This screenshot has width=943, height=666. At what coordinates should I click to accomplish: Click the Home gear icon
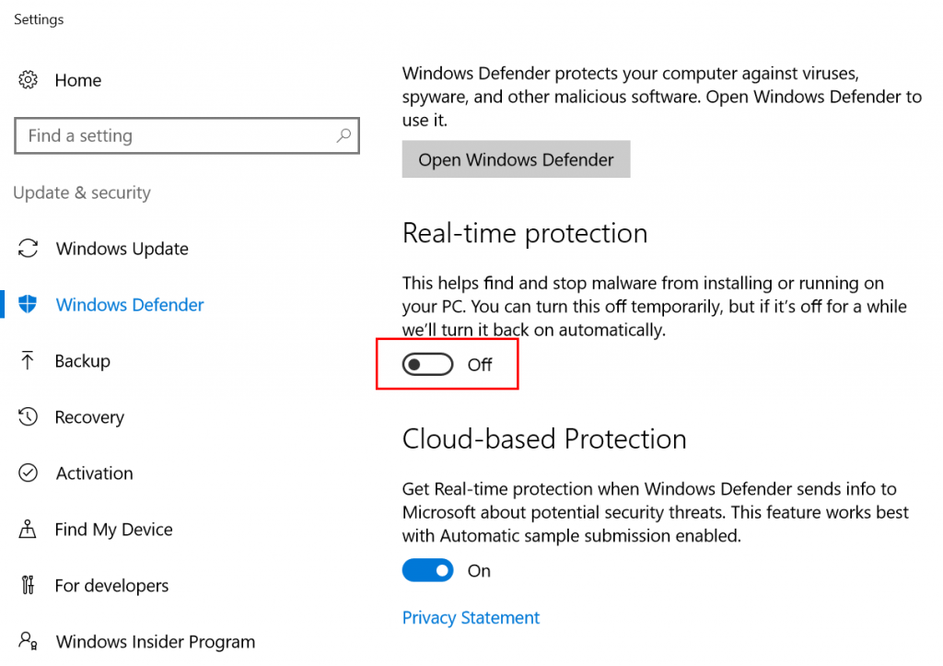coord(29,80)
